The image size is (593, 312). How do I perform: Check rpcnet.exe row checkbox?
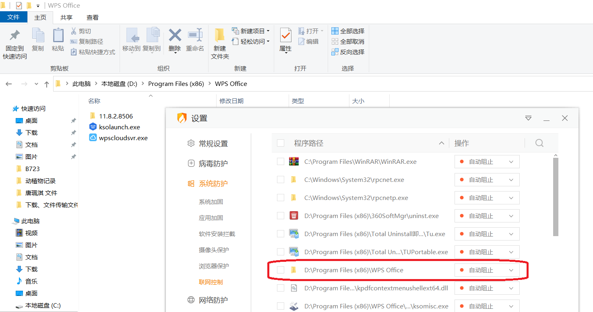281,179
